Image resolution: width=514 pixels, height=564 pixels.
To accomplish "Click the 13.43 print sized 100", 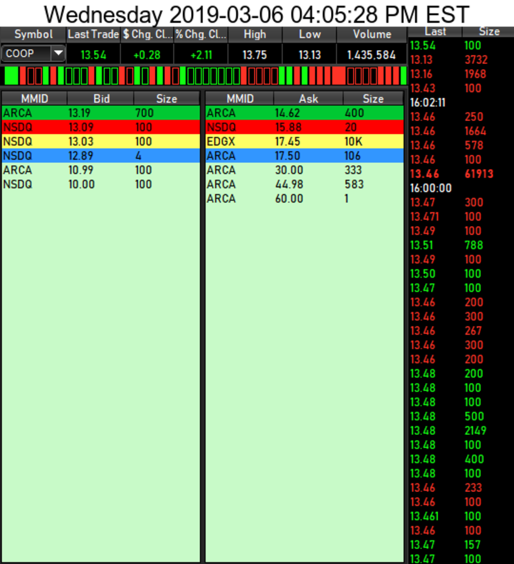I will coord(461,88).
